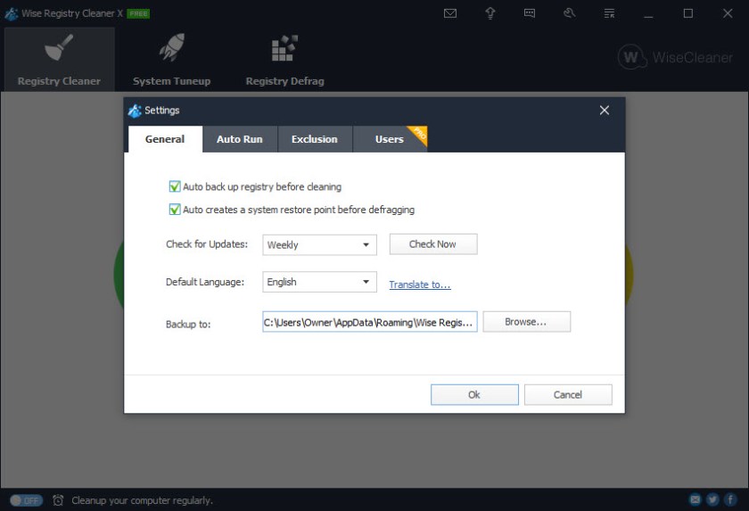749x511 pixels.
Task: Expand the Check for Updates Weekly dropdown
Action: [319, 244]
